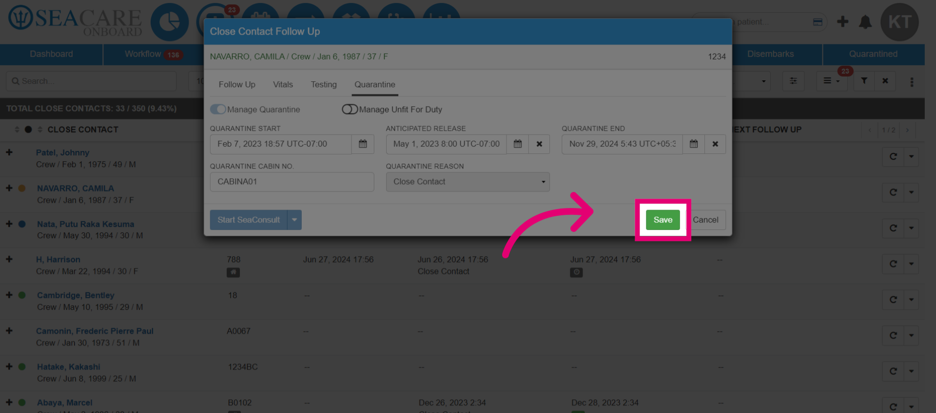Viewport: 936px width, 413px height.
Task: Edit the Quarantine Cabin No. field
Action: click(292, 182)
